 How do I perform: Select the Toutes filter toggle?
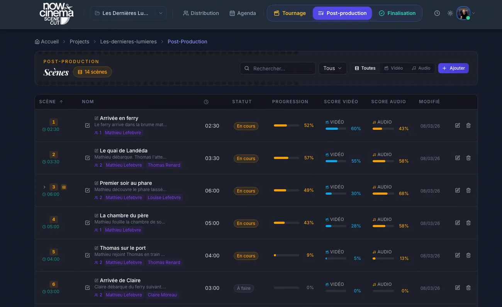click(x=365, y=68)
